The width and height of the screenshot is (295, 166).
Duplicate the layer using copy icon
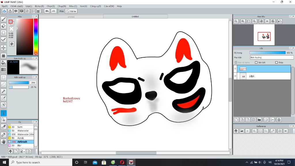(x=266, y=120)
